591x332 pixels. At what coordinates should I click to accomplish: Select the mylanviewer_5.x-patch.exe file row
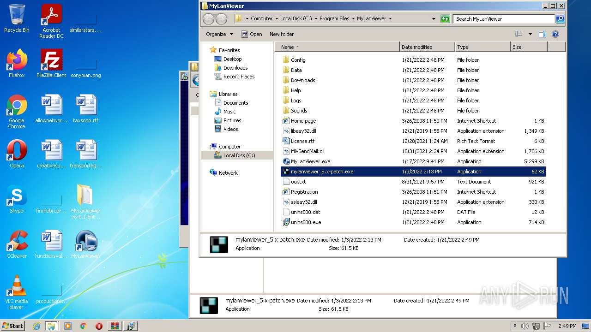(x=413, y=172)
